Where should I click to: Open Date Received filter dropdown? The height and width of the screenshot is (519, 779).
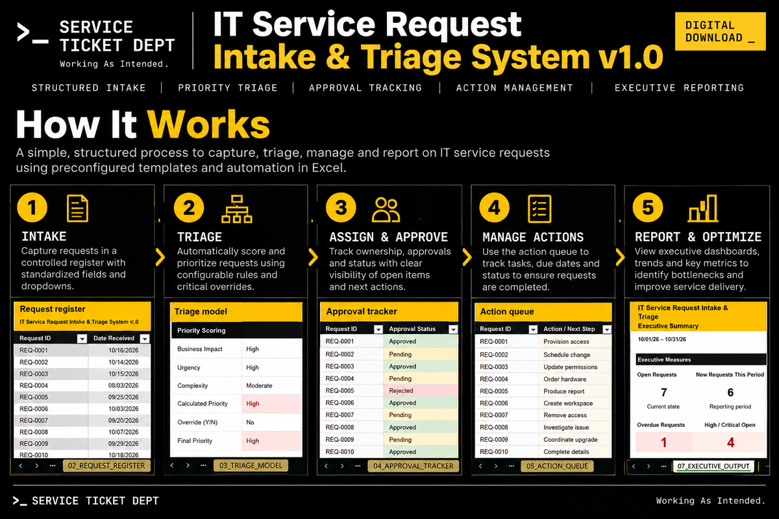[145, 339]
